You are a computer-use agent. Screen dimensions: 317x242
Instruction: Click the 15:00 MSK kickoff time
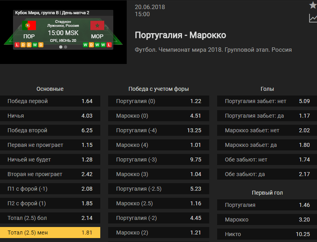[x=63, y=33]
